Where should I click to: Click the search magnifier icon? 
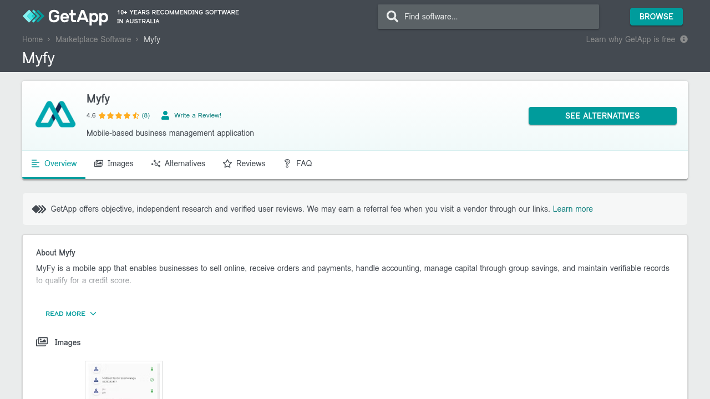pos(393,17)
